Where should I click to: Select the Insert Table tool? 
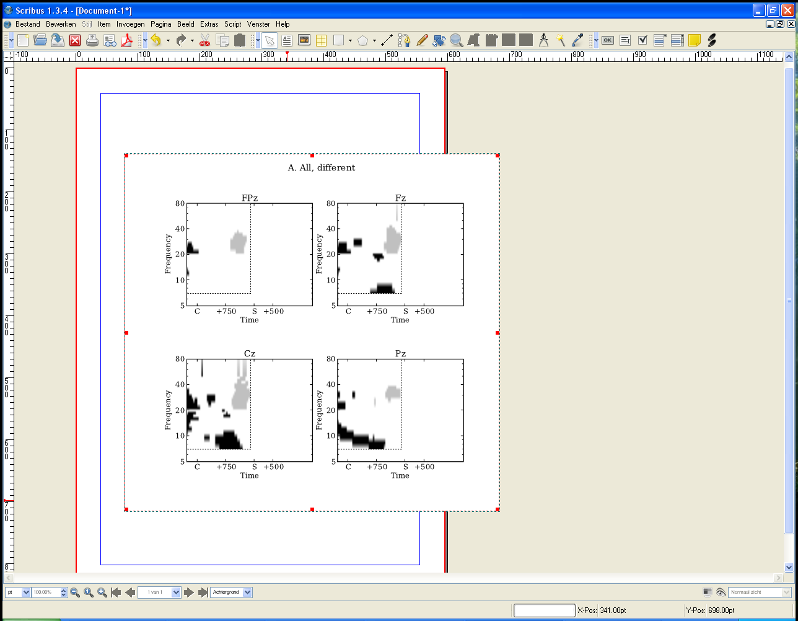[x=321, y=40]
